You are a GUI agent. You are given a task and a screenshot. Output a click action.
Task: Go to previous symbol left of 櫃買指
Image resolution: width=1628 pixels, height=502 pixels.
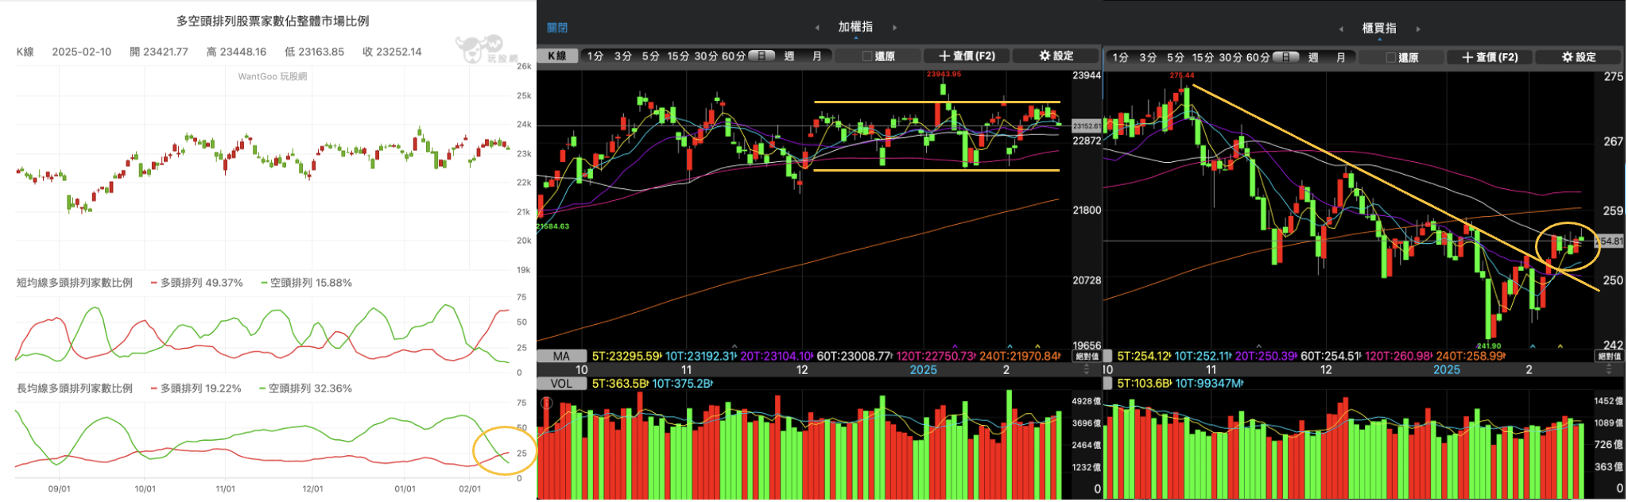[1341, 29]
